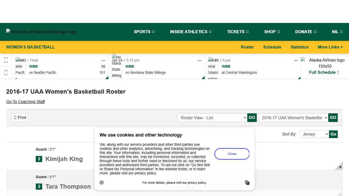Open the Roster View dropdown

212,118
